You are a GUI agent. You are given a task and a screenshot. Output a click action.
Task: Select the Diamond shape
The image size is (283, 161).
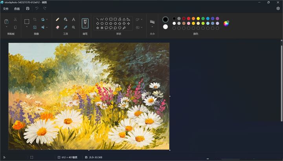(97, 24)
